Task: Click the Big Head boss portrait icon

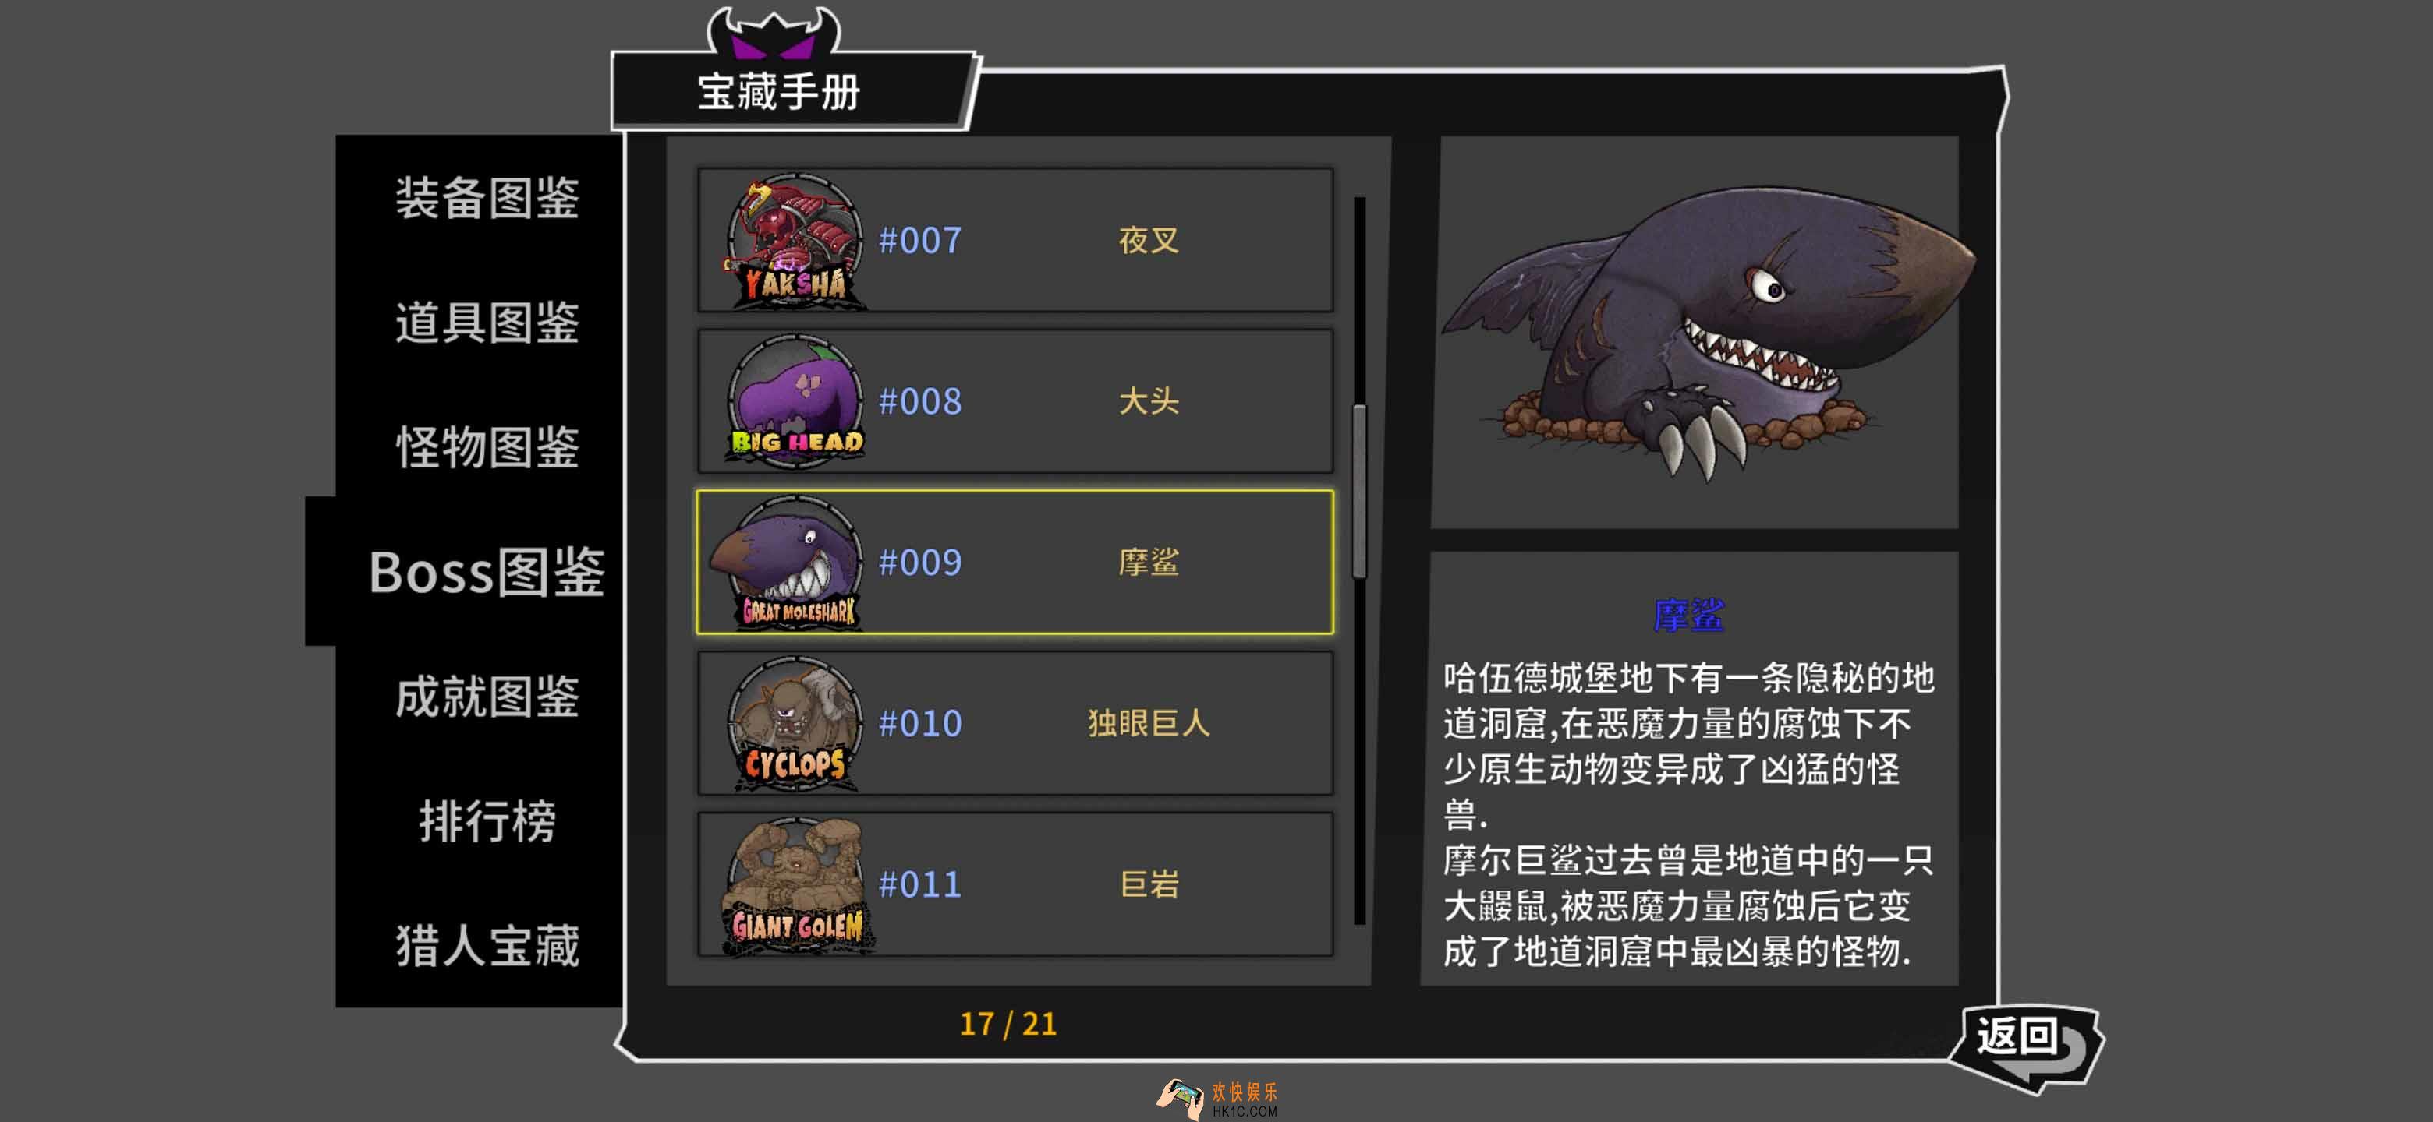Action: click(x=795, y=401)
